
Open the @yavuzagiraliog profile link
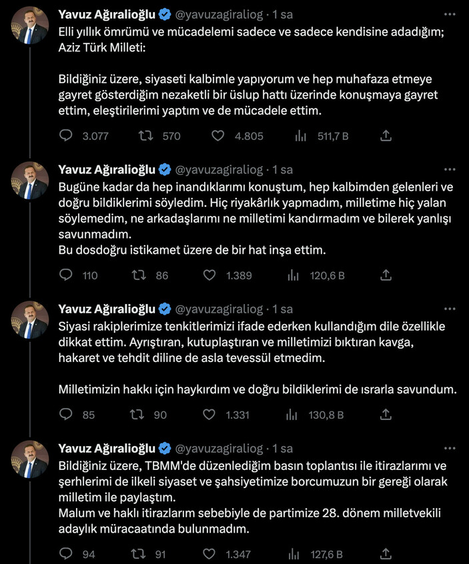[221, 13]
